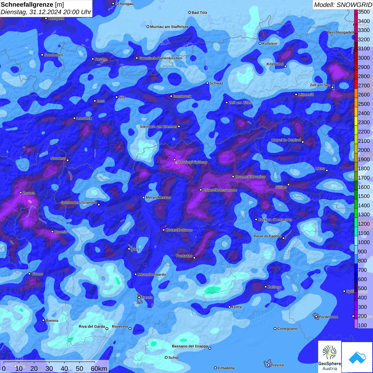Click the Sterzing/Vipiteno label
The height and width of the screenshot is (373, 373).
(x=192, y=162)
